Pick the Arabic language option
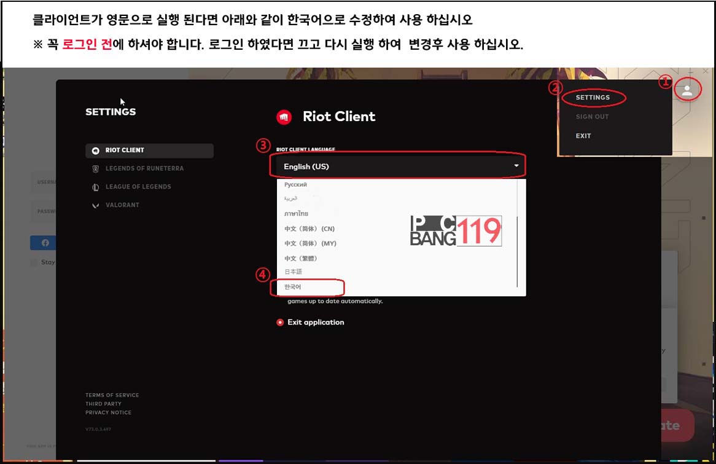 pos(290,199)
